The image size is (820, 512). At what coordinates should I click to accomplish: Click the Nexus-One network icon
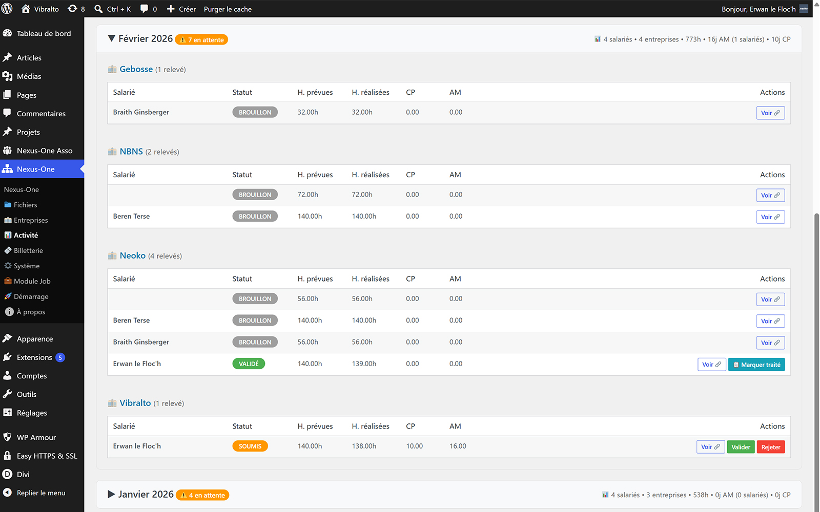[x=7, y=169]
